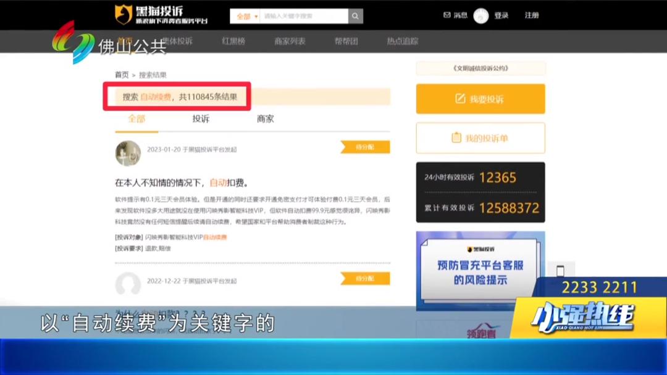The width and height of the screenshot is (667, 375).
Task: Click the 登录 login link
Action: pos(501,15)
